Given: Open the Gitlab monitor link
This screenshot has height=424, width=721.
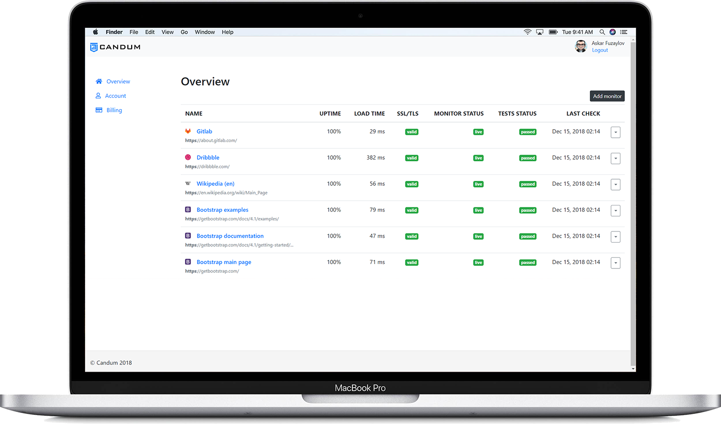Looking at the screenshot, I should pyautogui.click(x=204, y=131).
